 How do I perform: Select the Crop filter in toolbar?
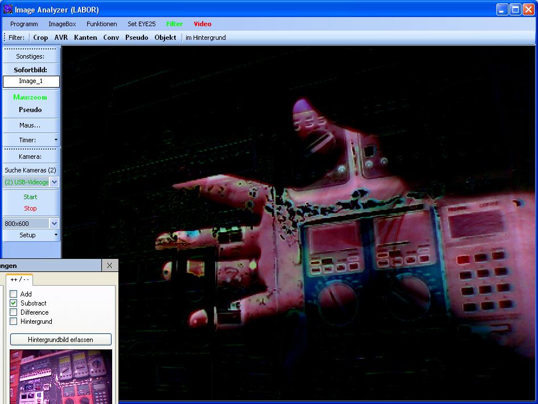pyautogui.click(x=40, y=38)
